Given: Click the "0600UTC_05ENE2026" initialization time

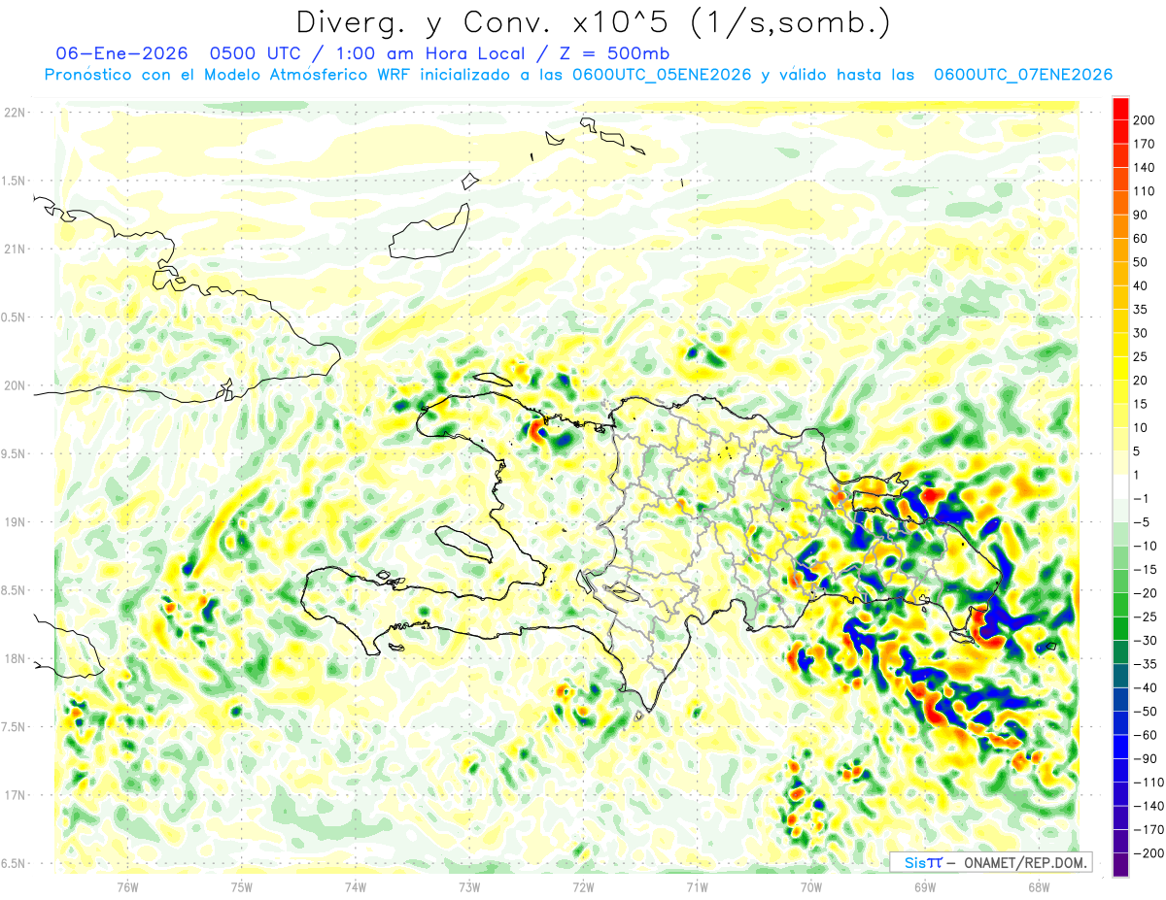Looking at the screenshot, I should coord(662,75).
